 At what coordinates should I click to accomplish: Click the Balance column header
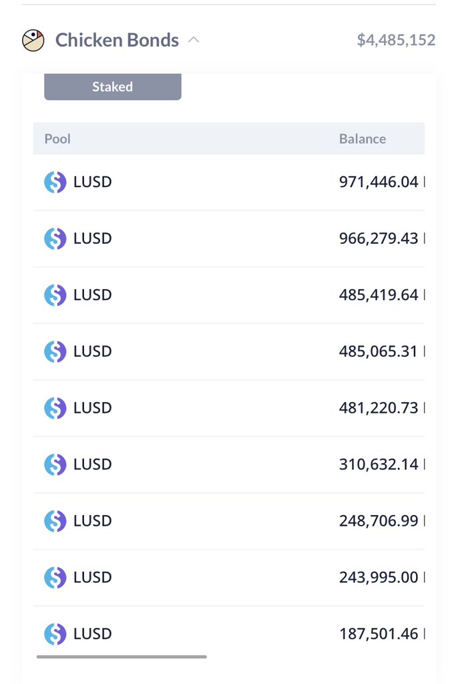(363, 139)
